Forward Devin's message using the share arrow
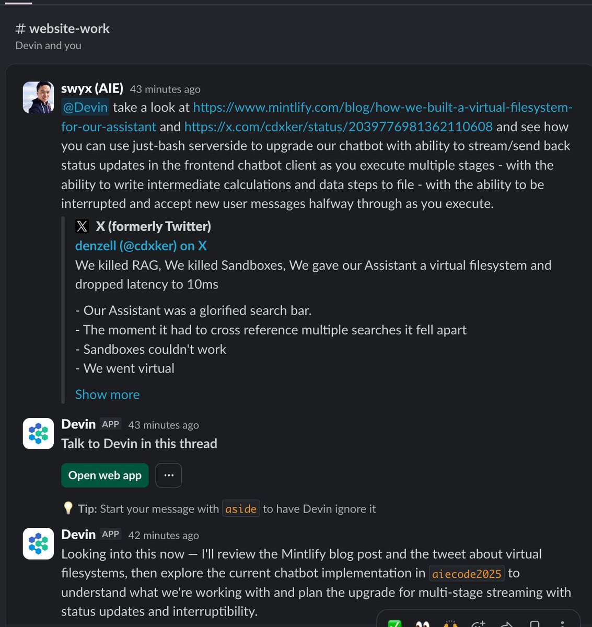The height and width of the screenshot is (627, 592). point(505,623)
